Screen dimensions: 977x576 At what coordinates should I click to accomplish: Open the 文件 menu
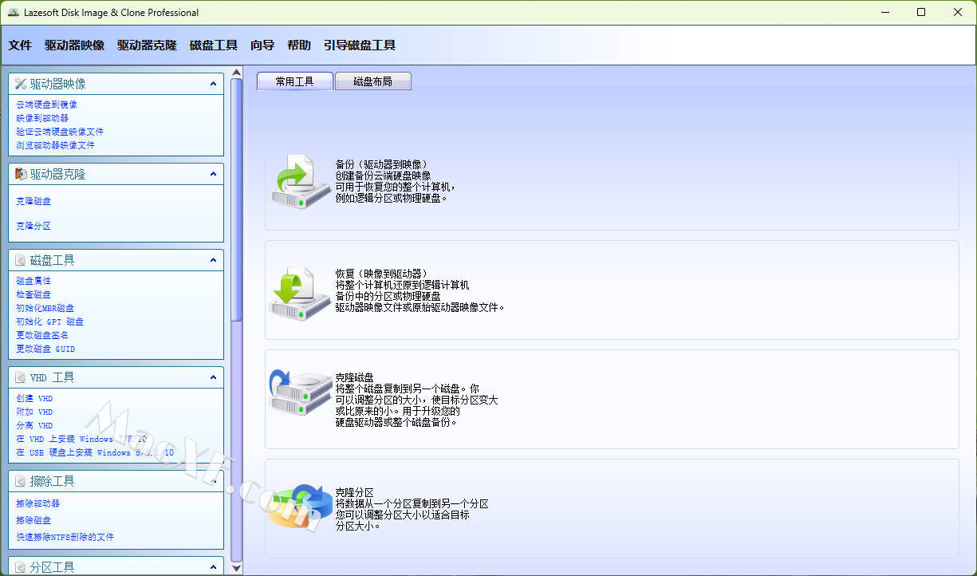(20, 45)
